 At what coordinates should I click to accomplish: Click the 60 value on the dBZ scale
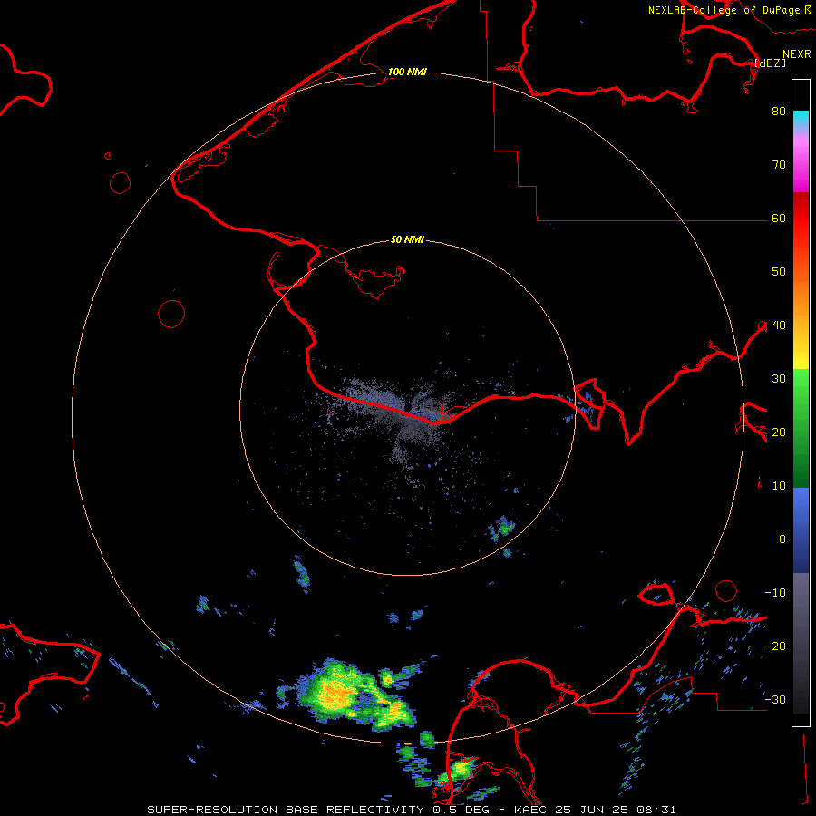click(x=779, y=218)
